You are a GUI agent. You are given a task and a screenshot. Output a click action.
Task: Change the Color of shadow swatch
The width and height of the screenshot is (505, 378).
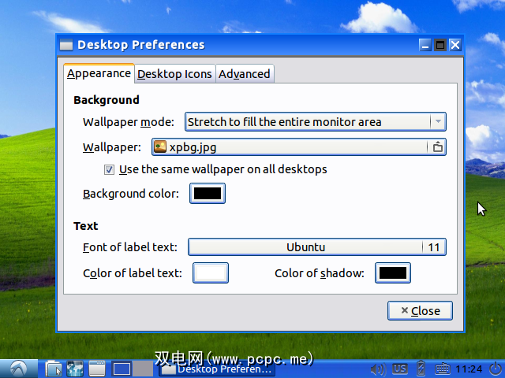coord(393,273)
